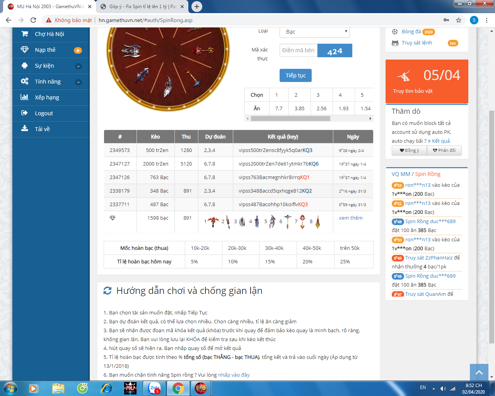Open the Loại dropdown showing Bạc
The height and width of the screenshot is (396, 495).
pyautogui.click(x=314, y=32)
